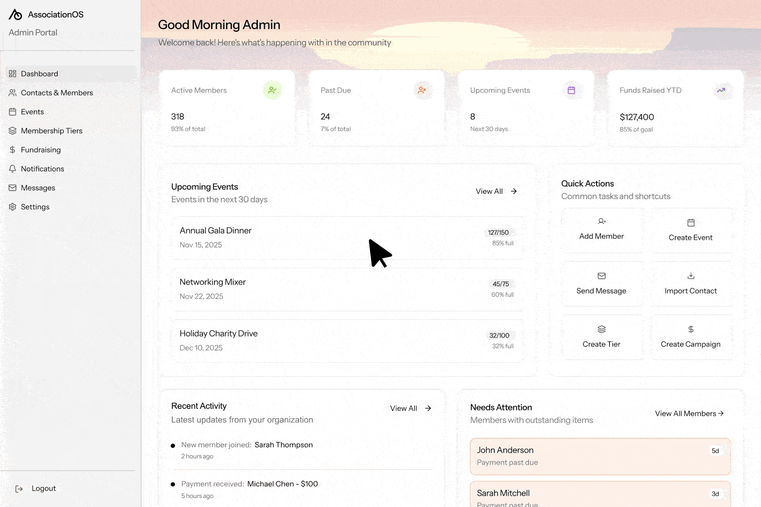This screenshot has height=507, width=761.
Task: Click the Create Event calendar icon
Action: pos(691,222)
